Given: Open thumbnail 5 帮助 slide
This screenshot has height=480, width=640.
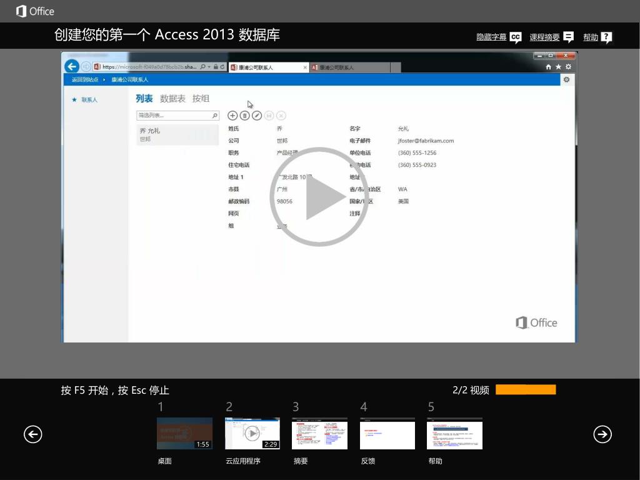Looking at the screenshot, I should [455, 433].
